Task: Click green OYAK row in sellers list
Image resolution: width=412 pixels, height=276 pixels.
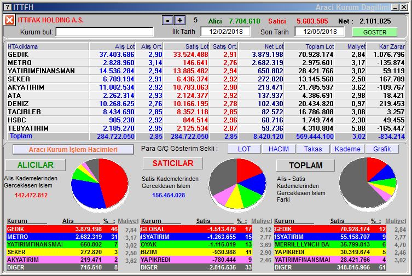Action: point(196,244)
